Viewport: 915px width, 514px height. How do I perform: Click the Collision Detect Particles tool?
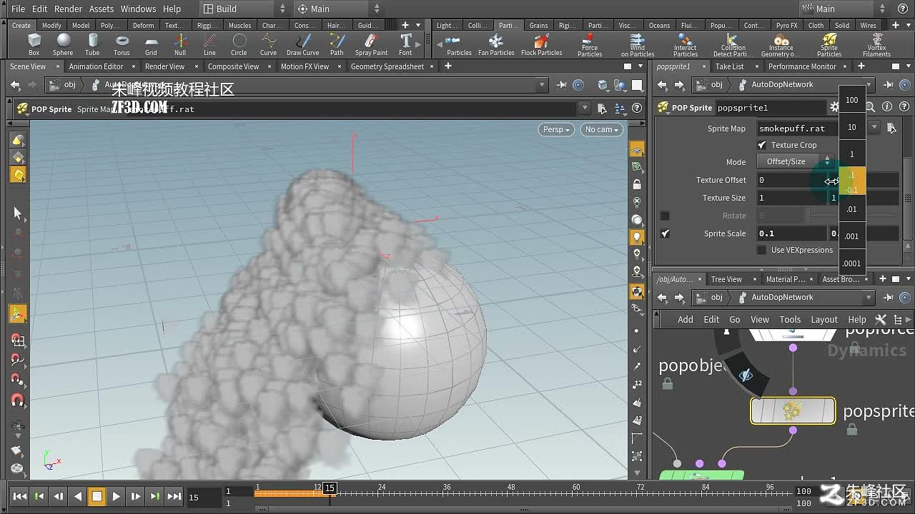[733, 45]
